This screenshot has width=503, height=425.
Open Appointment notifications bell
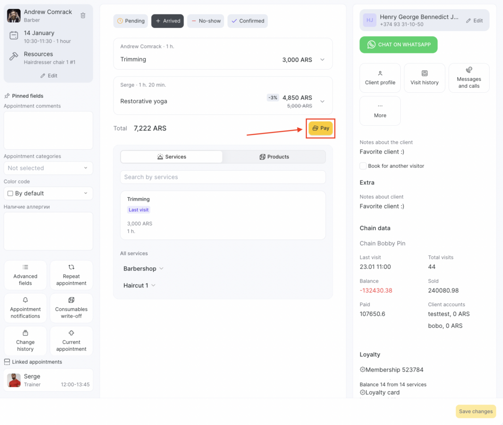coord(26,308)
